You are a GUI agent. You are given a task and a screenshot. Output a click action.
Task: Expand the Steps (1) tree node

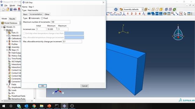(7, 50)
